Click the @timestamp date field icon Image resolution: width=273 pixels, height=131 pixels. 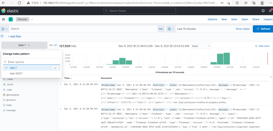pos(4,95)
